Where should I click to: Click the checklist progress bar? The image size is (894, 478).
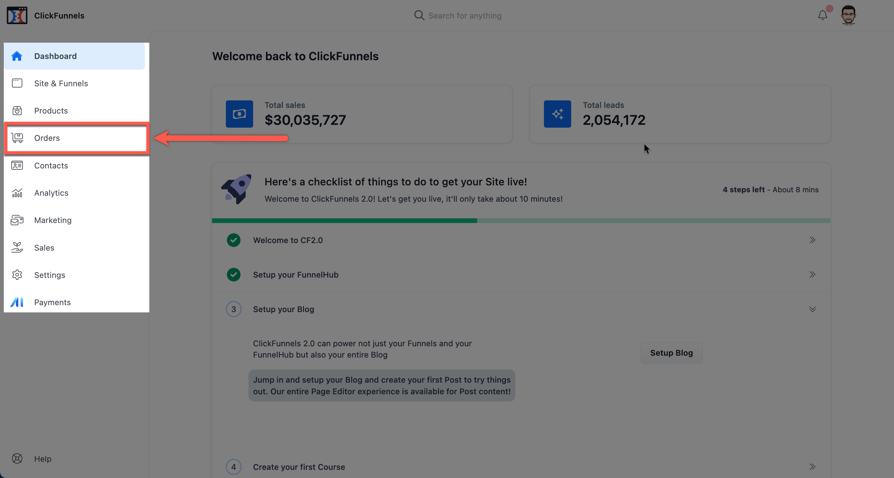pos(521,221)
